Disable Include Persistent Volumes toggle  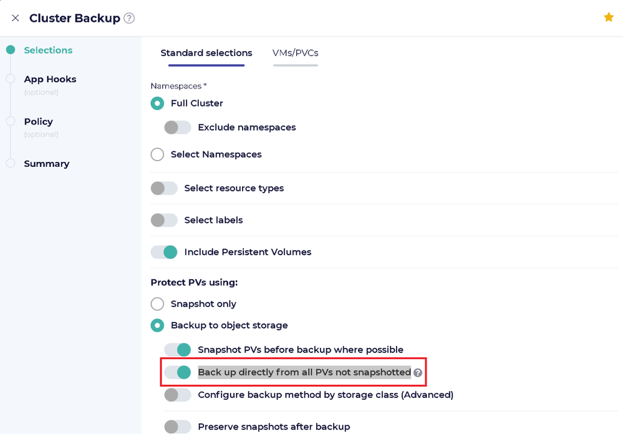tap(164, 252)
